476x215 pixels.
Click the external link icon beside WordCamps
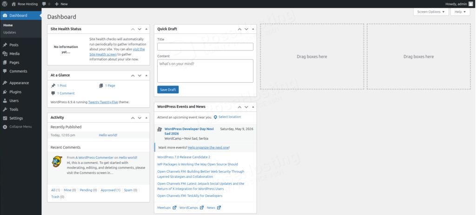click(x=202, y=208)
